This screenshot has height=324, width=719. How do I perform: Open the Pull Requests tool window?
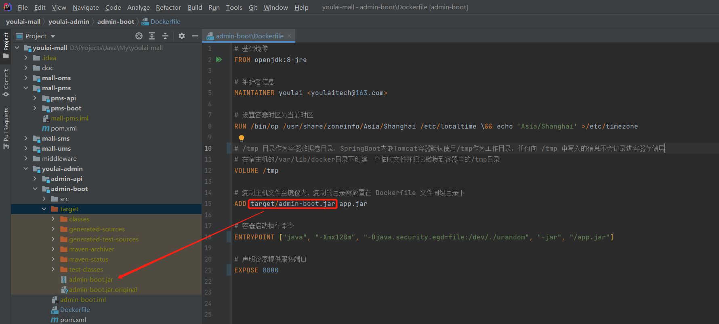tap(6, 128)
